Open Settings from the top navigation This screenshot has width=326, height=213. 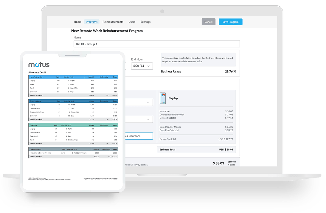click(x=145, y=22)
